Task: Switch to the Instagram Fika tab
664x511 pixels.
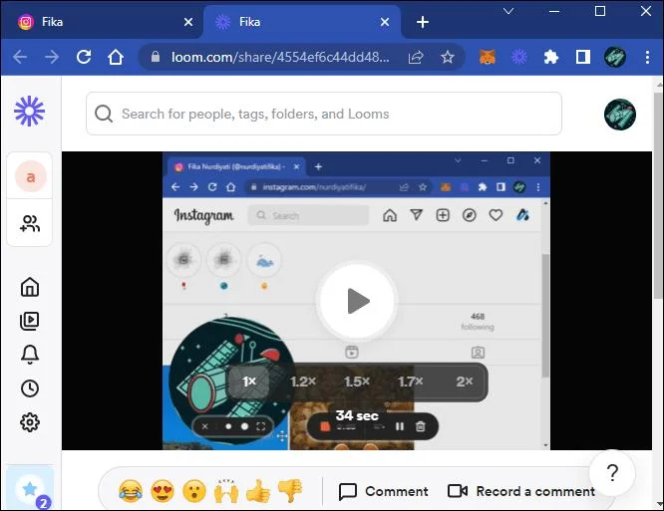Action: [102, 22]
